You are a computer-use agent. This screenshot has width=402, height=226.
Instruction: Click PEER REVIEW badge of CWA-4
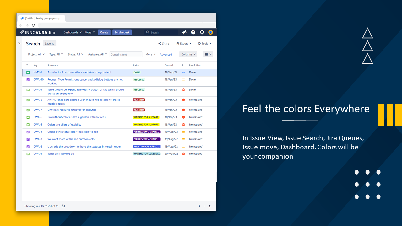pyautogui.click(x=147, y=132)
